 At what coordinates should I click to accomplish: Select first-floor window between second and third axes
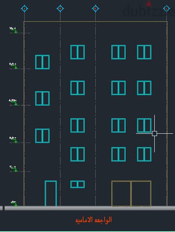tap(78, 154)
